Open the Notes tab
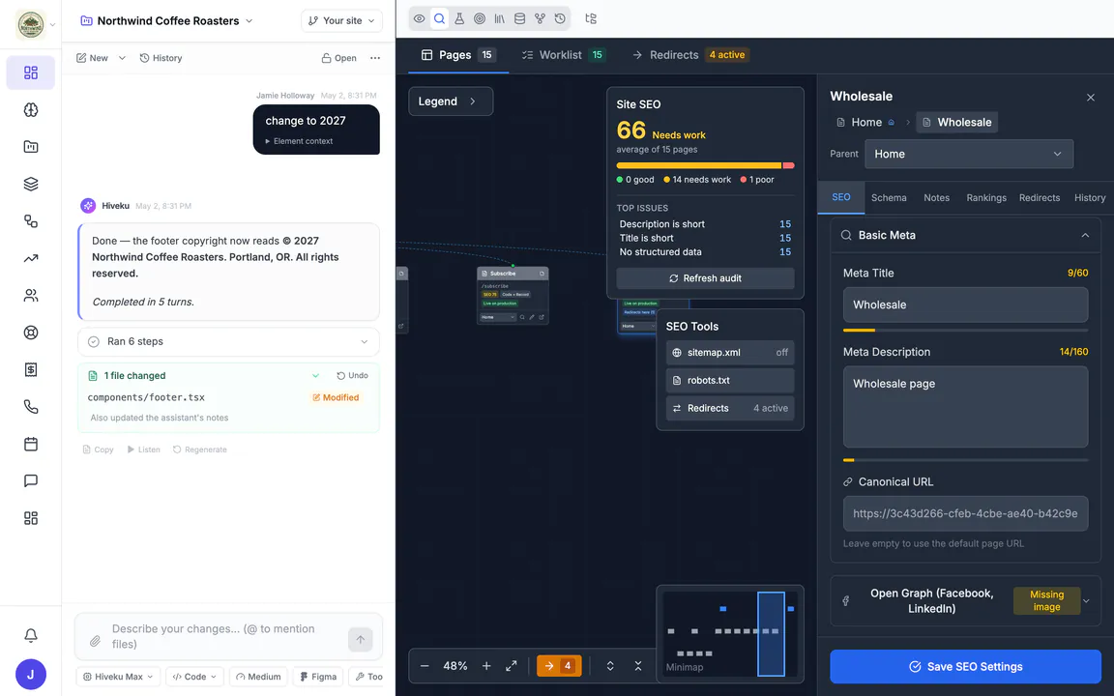1114x696 pixels. pyautogui.click(x=936, y=197)
